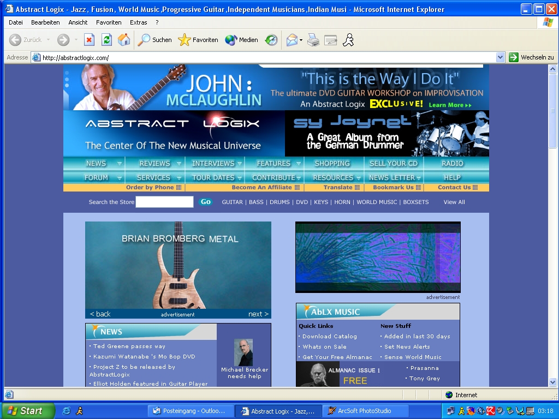Click the Windows Start button
The image size is (559, 419).
pyautogui.click(x=28, y=411)
